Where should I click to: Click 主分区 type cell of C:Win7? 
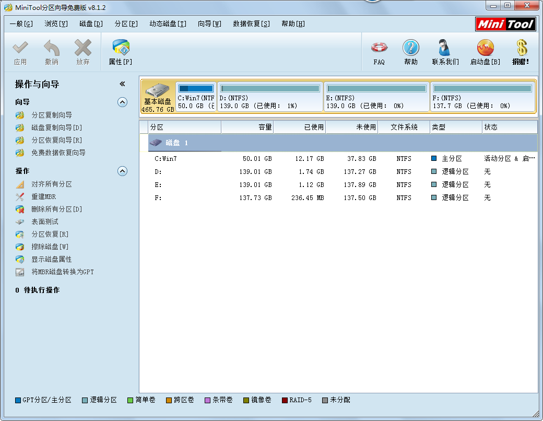pos(452,159)
